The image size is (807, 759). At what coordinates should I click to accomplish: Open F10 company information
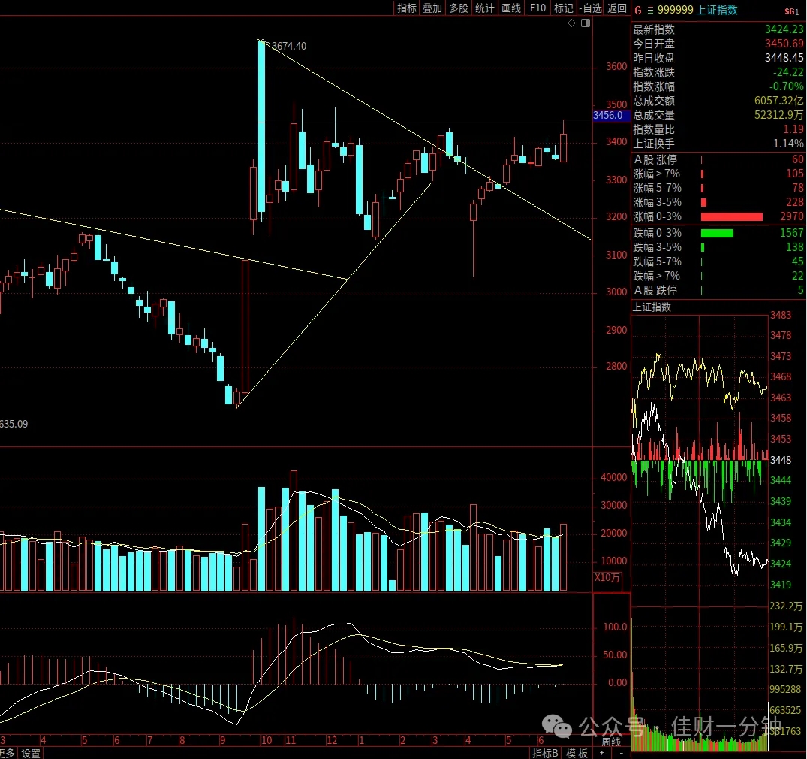(537, 8)
